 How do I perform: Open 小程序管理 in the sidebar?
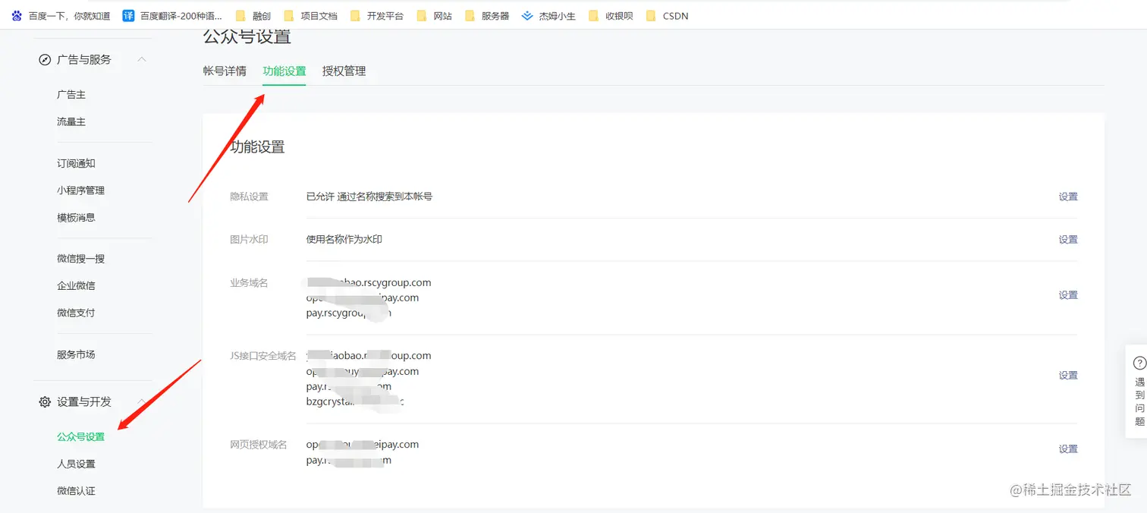(80, 190)
